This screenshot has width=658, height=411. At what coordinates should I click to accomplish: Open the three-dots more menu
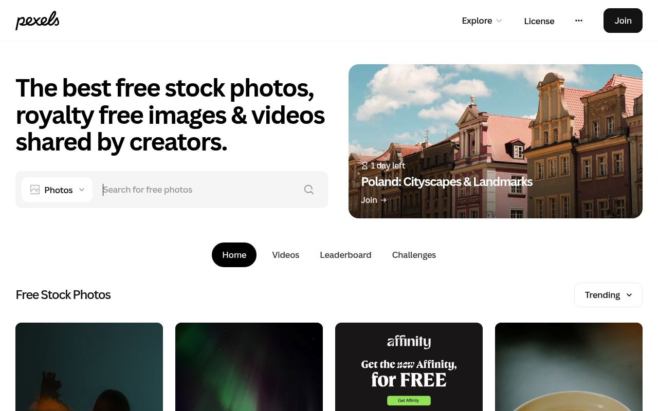[x=579, y=21]
